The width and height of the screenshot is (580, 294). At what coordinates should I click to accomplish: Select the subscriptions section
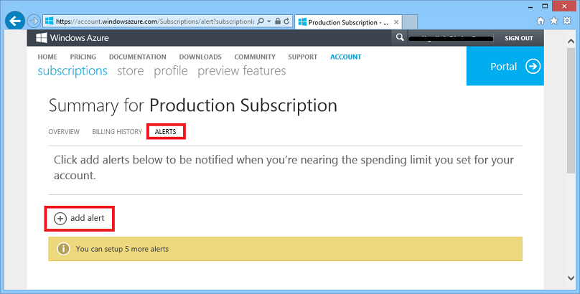tap(72, 70)
